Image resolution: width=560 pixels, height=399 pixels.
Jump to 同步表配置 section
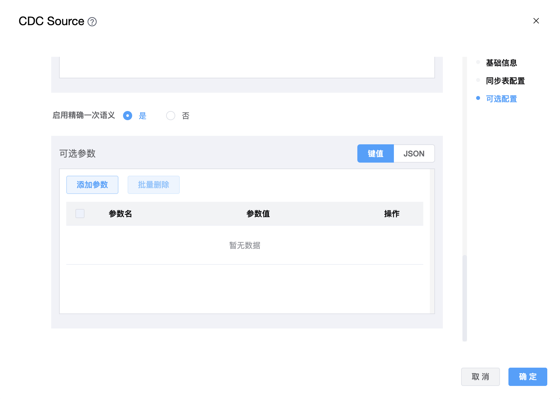(505, 81)
